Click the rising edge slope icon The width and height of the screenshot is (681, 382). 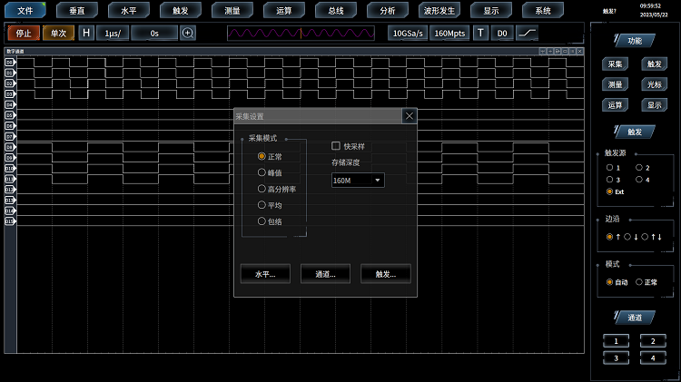tap(527, 33)
